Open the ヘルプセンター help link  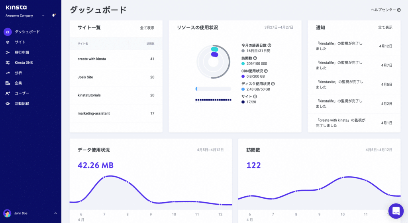[x=385, y=10]
